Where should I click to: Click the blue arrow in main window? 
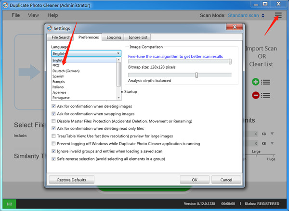[x=29, y=72]
